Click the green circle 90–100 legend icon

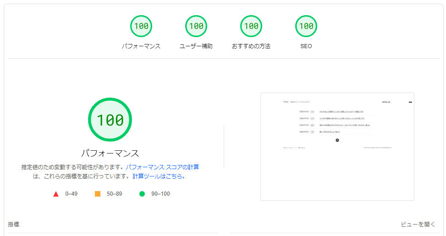[x=142, y=194]
